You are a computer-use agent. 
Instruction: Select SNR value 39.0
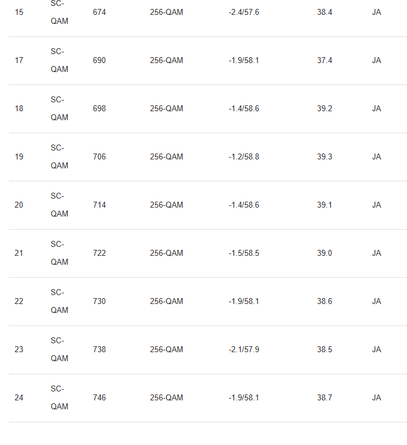(325, 253)
